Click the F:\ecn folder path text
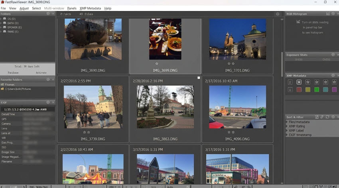The image size is (339, 188). tap(65, 14)
